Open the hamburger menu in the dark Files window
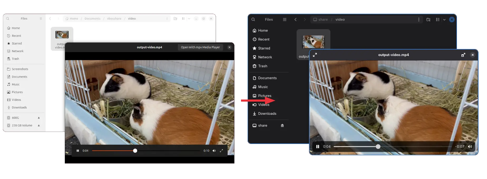This screenshot has width=487, height=179. pyautogui.click(x=285, y=19)
